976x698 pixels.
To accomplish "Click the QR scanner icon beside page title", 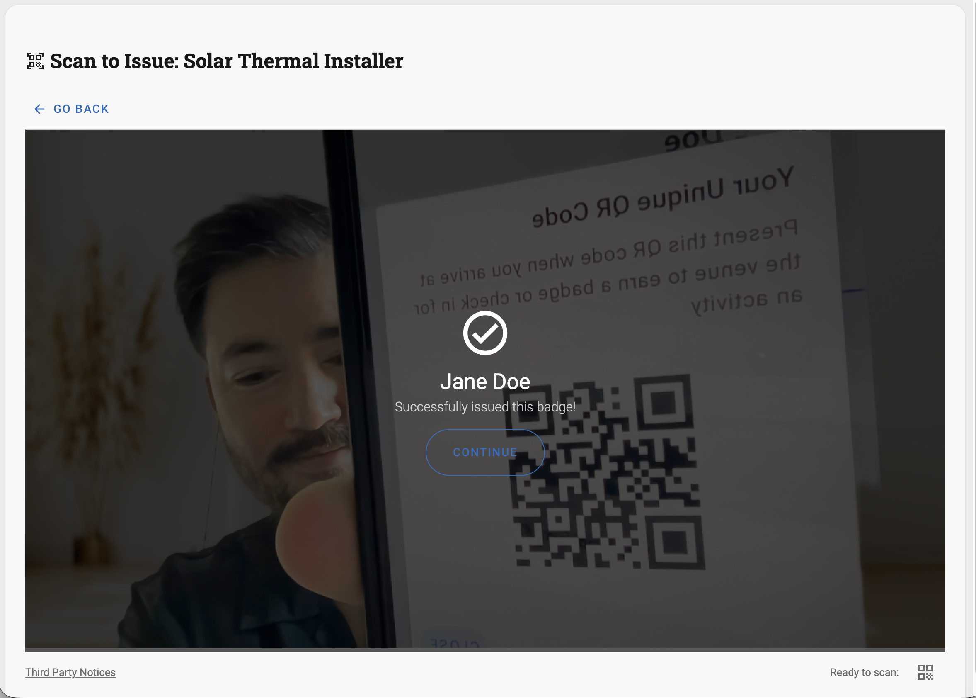I will click(x=35, y=61).
